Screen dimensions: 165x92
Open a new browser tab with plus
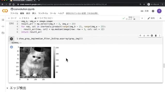[x=39, y=1]
